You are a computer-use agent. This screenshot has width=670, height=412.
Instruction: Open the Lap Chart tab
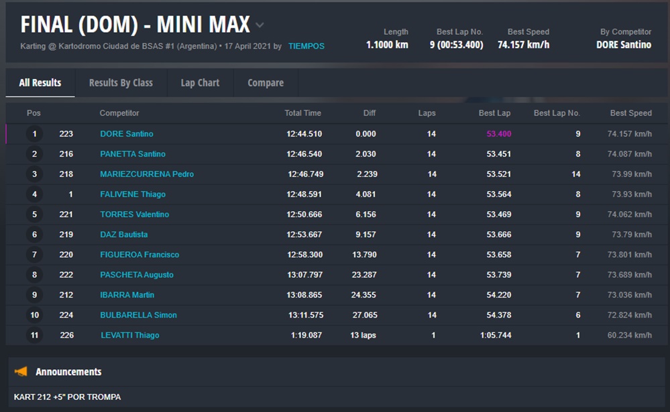click(200, 83)
